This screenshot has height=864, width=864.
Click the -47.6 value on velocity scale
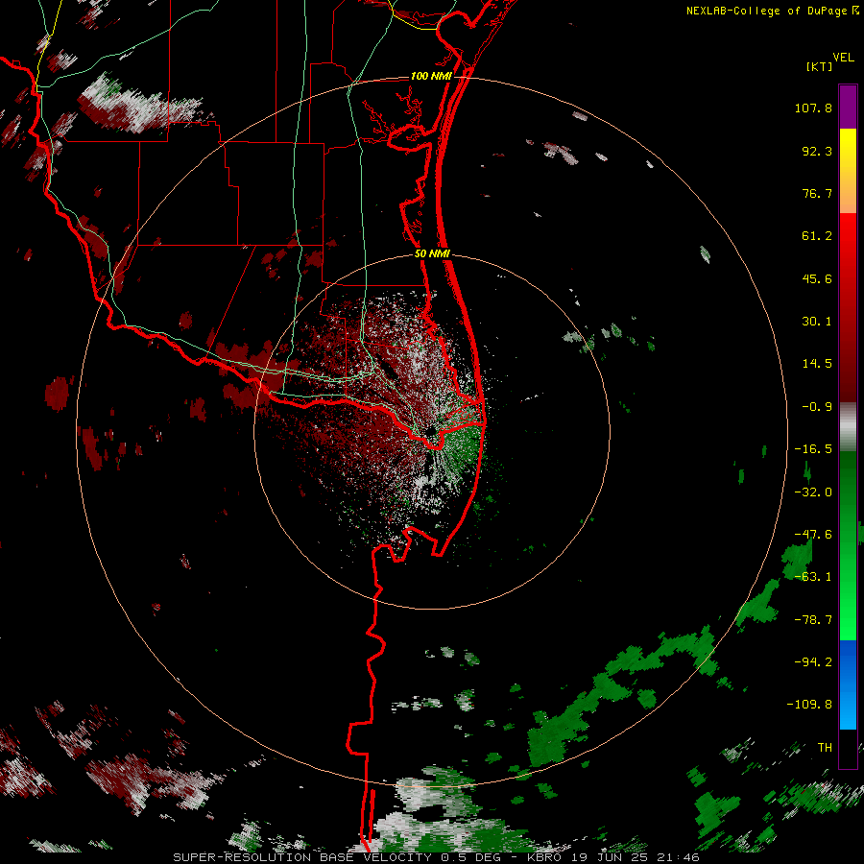click(x=813, y=535)
